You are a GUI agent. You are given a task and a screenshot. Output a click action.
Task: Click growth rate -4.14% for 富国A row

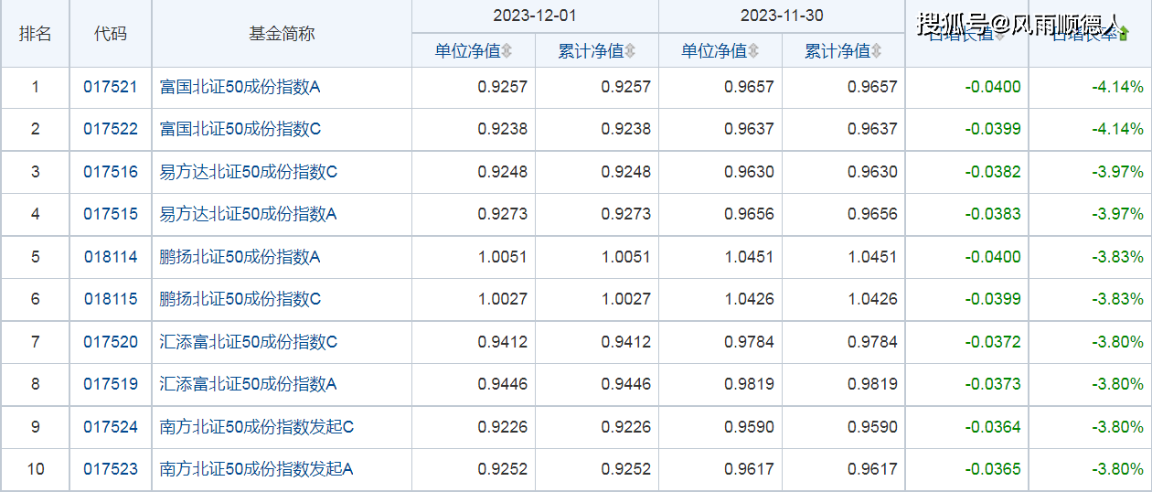coord(1117,88)
